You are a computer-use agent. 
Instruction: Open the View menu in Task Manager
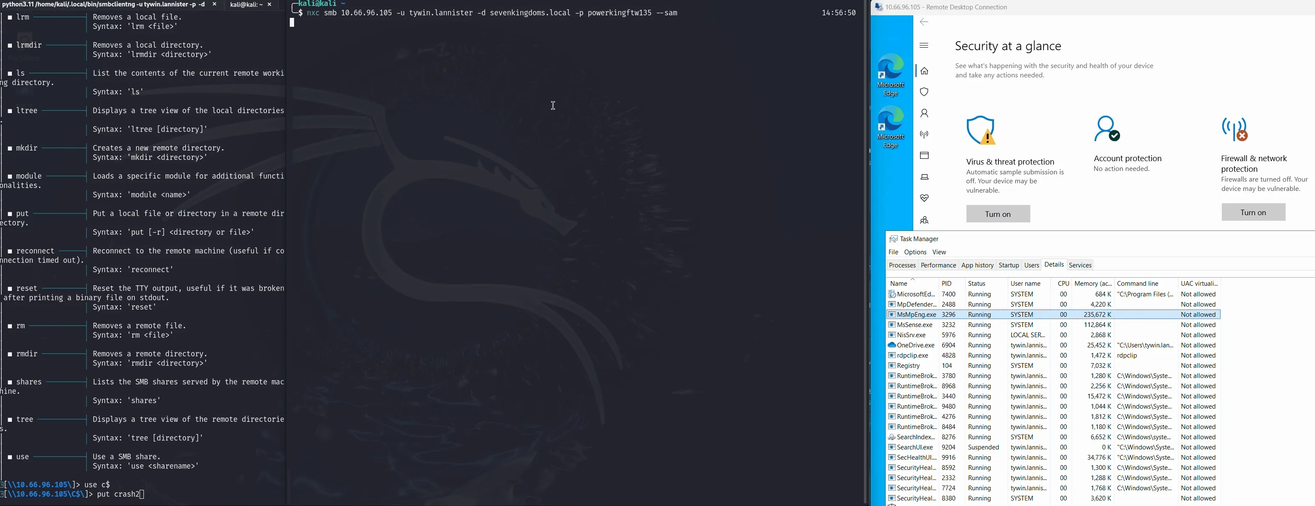(939, 252)
